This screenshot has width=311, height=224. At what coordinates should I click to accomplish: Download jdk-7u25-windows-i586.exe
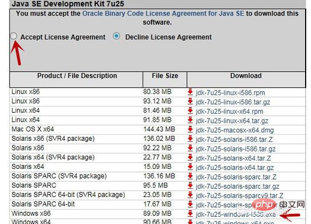235,214
